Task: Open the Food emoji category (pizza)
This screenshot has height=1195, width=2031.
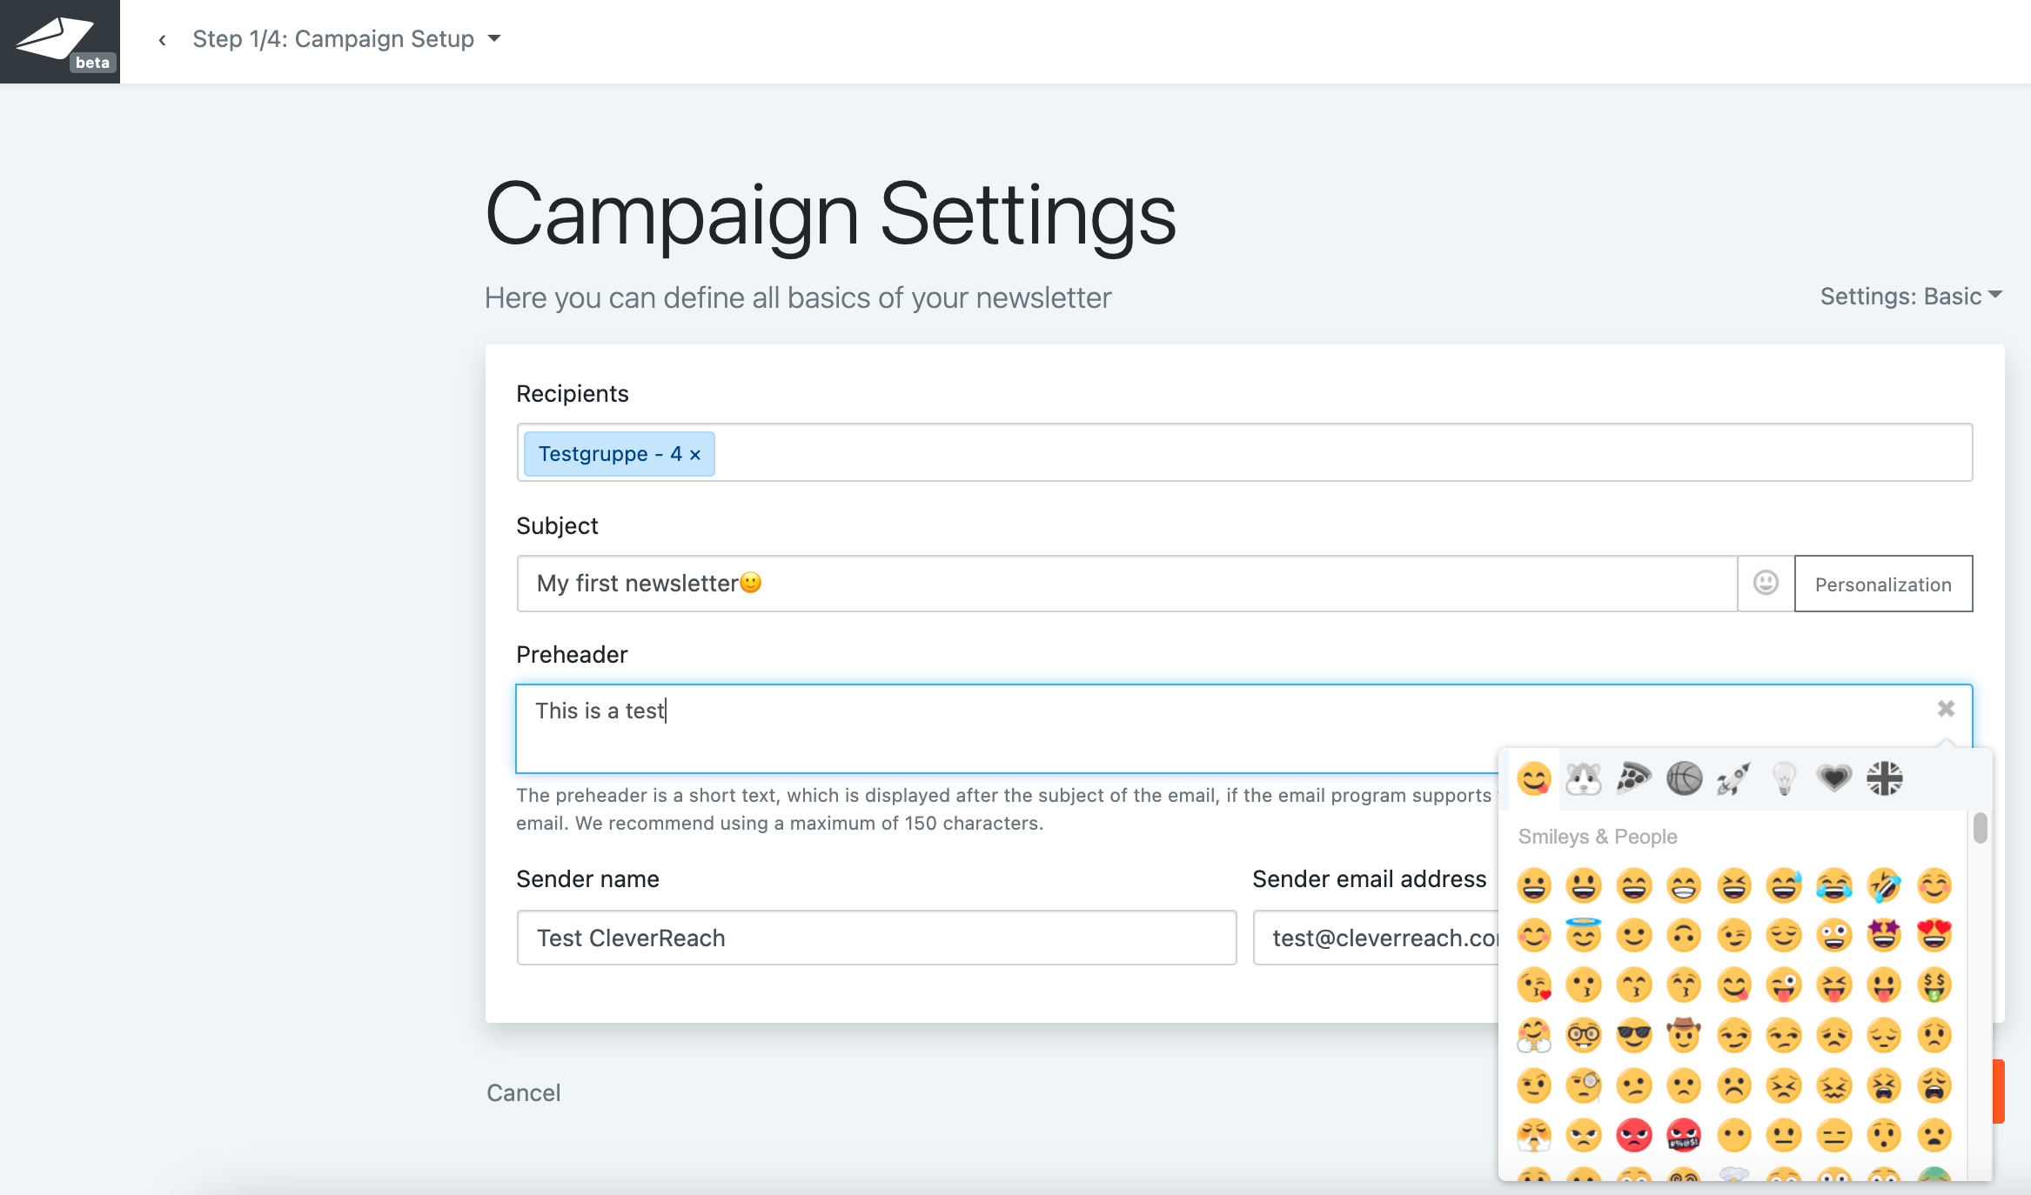Action: [x=1633, y=778]
